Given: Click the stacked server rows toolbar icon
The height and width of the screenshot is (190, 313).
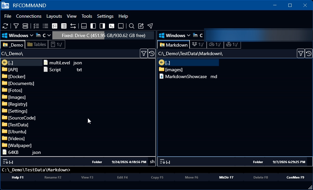Looking at the screenshot, I should point(25,26).
